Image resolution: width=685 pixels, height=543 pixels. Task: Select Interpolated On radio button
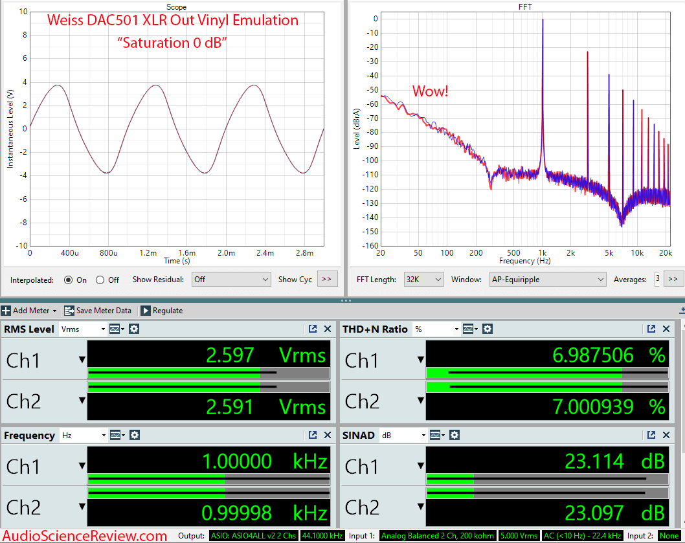(68, 280)
